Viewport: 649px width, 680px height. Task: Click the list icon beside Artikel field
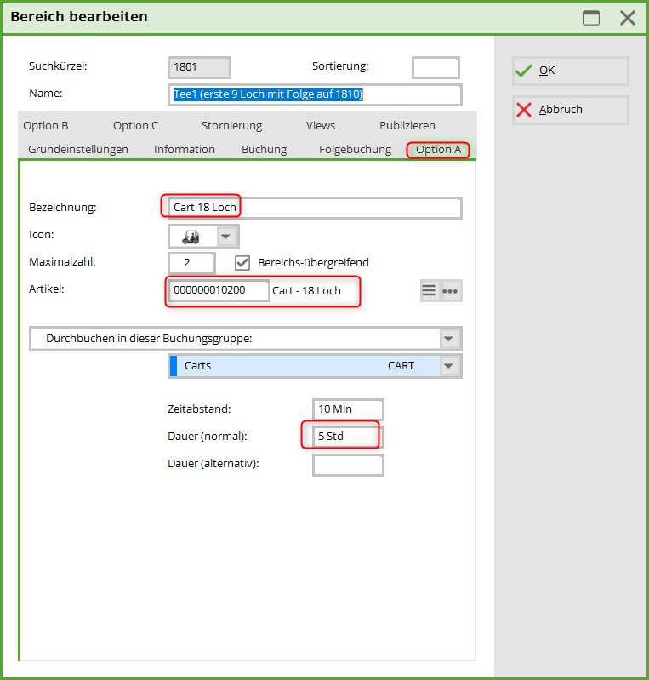(430, 291)
